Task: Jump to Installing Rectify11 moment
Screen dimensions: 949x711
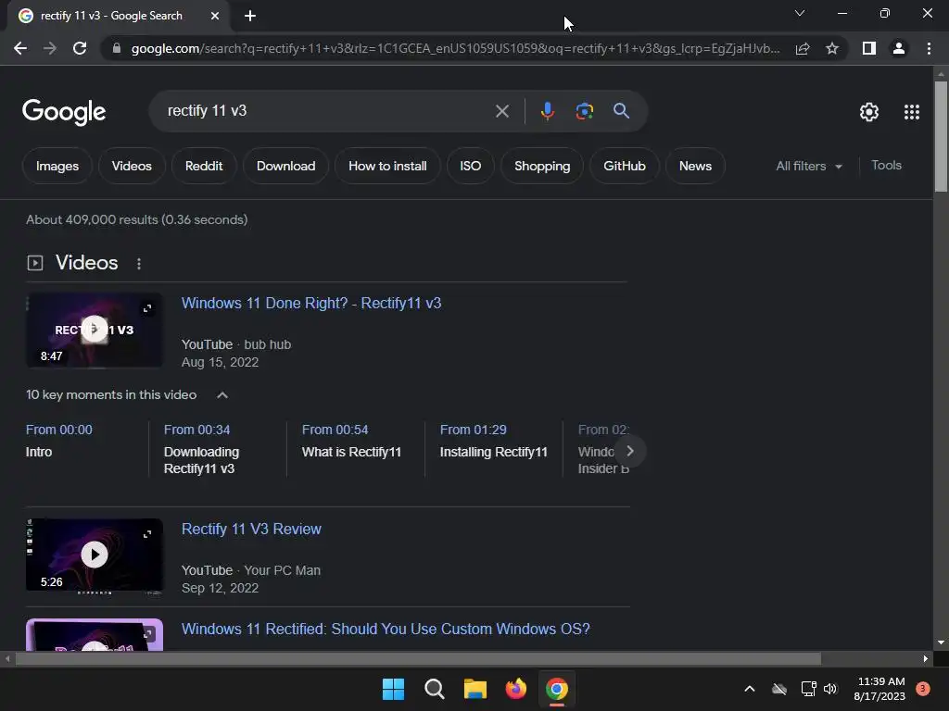Action: pyautogui.click(x=493, y=441)
